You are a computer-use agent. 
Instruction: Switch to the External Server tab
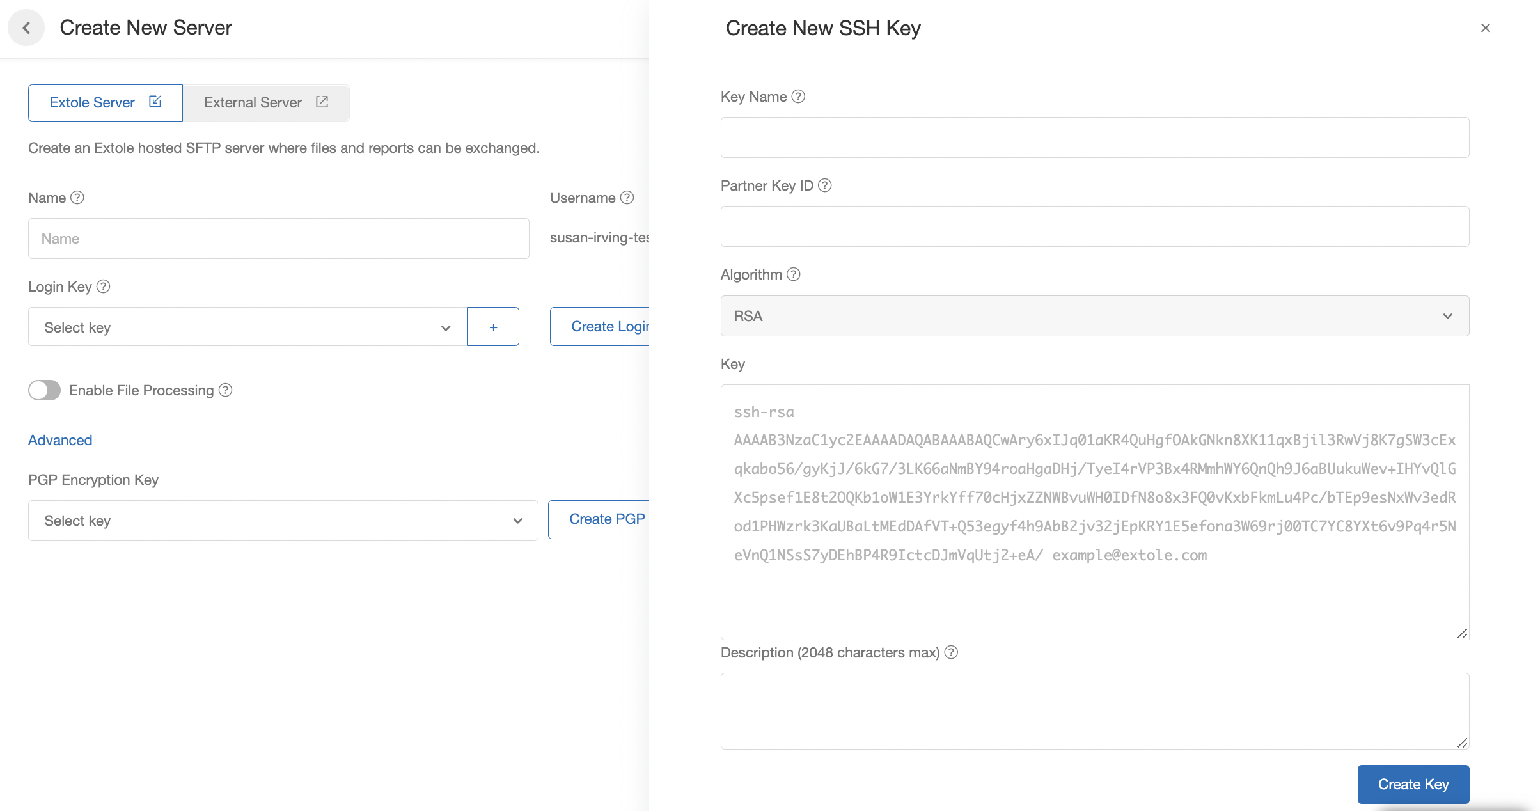click(x=266, y=102)
